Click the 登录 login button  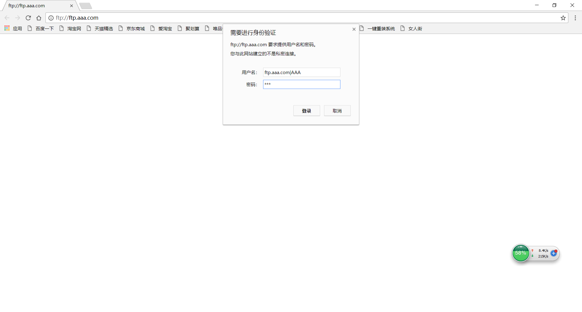click(x=307, y=111)
